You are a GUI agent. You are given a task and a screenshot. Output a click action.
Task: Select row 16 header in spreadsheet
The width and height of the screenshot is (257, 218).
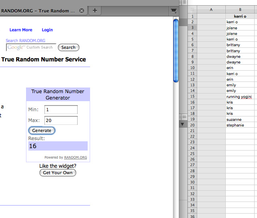[x=193, y=102]
